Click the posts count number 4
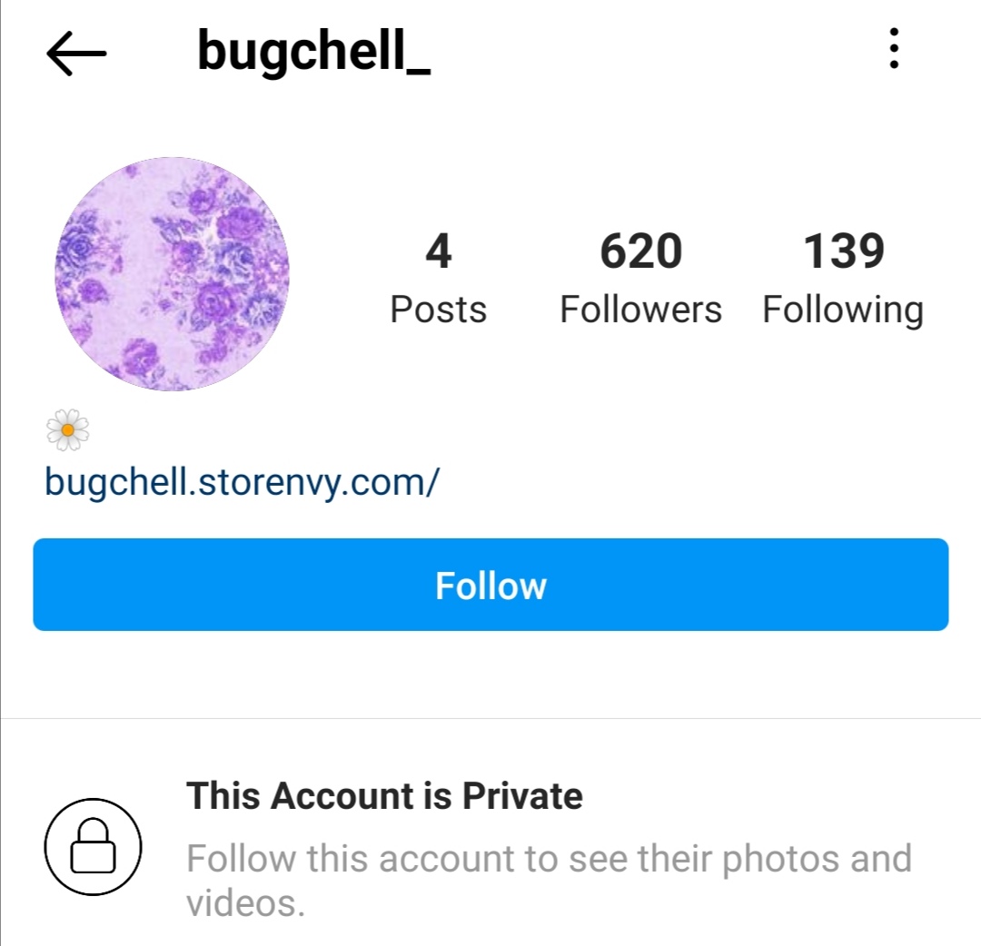This screenshot has width=981, height=946. (x=439, y=251)
